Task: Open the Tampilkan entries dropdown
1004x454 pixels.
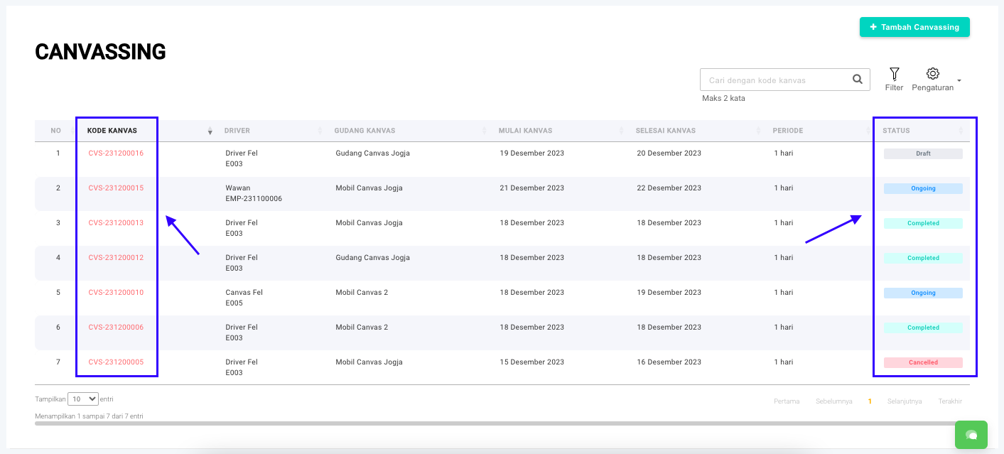Action: tap(83, 399)
